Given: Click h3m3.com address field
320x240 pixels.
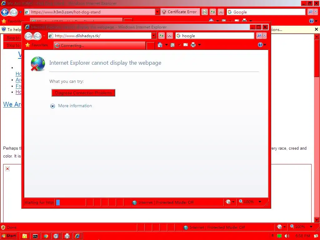Looking at the screenshot, I should point(90,12).
